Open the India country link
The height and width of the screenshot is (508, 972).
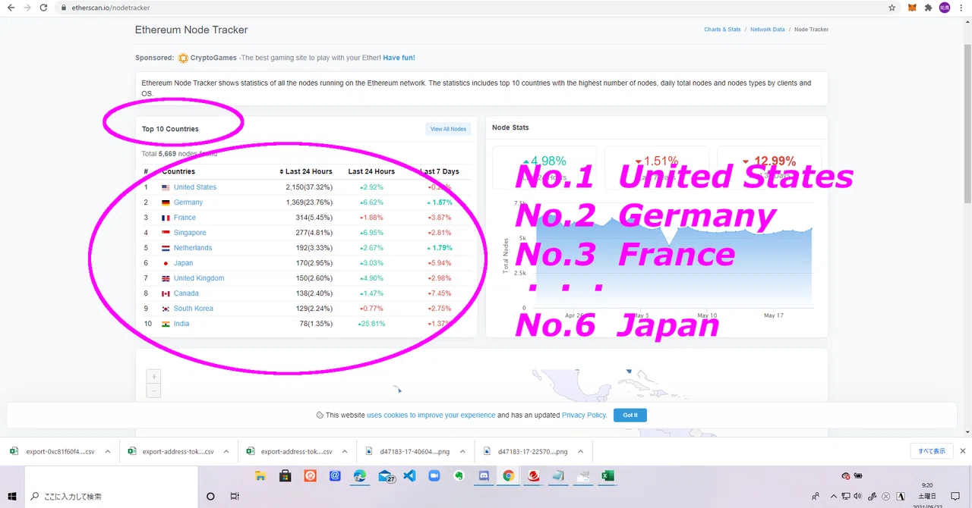point(181,324)
